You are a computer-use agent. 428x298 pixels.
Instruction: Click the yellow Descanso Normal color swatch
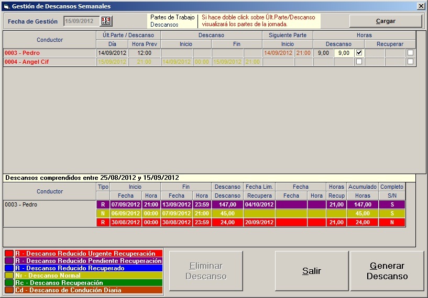9,276
